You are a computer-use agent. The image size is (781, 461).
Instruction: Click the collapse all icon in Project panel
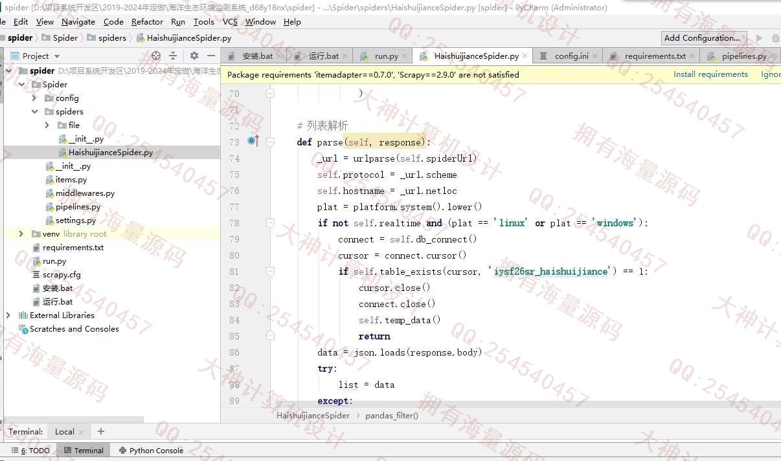pos(172,56)
